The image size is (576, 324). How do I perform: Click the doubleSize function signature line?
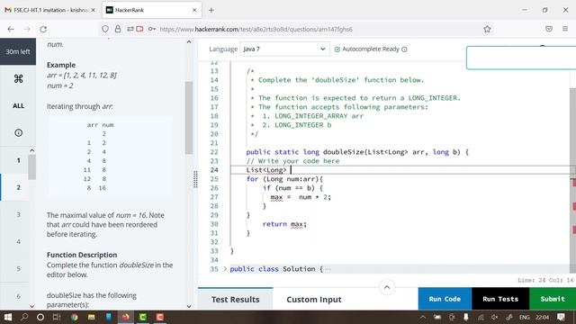click(357, 152)
